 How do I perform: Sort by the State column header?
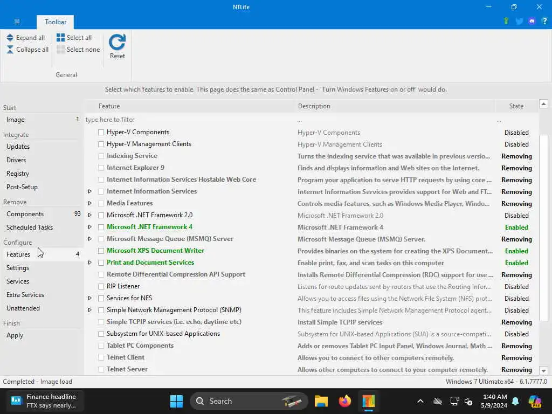(x=516, y=106)
